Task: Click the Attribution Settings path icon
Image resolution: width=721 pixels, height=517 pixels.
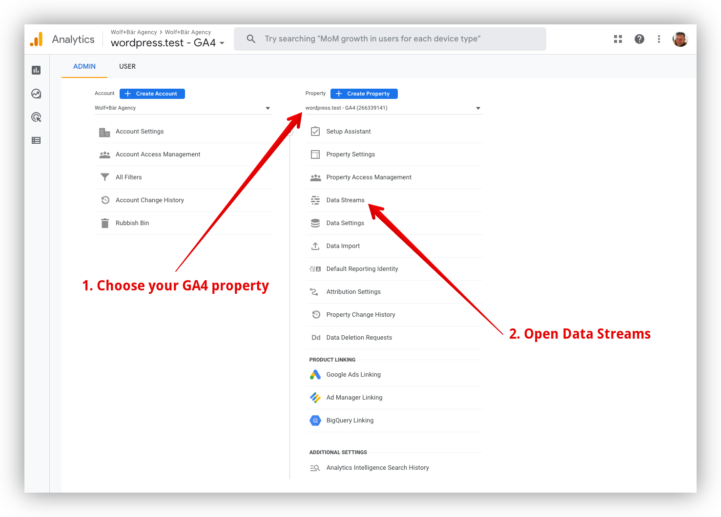Action: [x=314, y=292]
